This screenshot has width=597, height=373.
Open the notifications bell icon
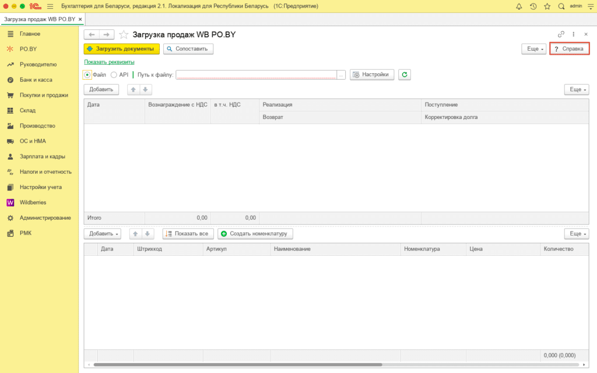click(x=519, y=6)
